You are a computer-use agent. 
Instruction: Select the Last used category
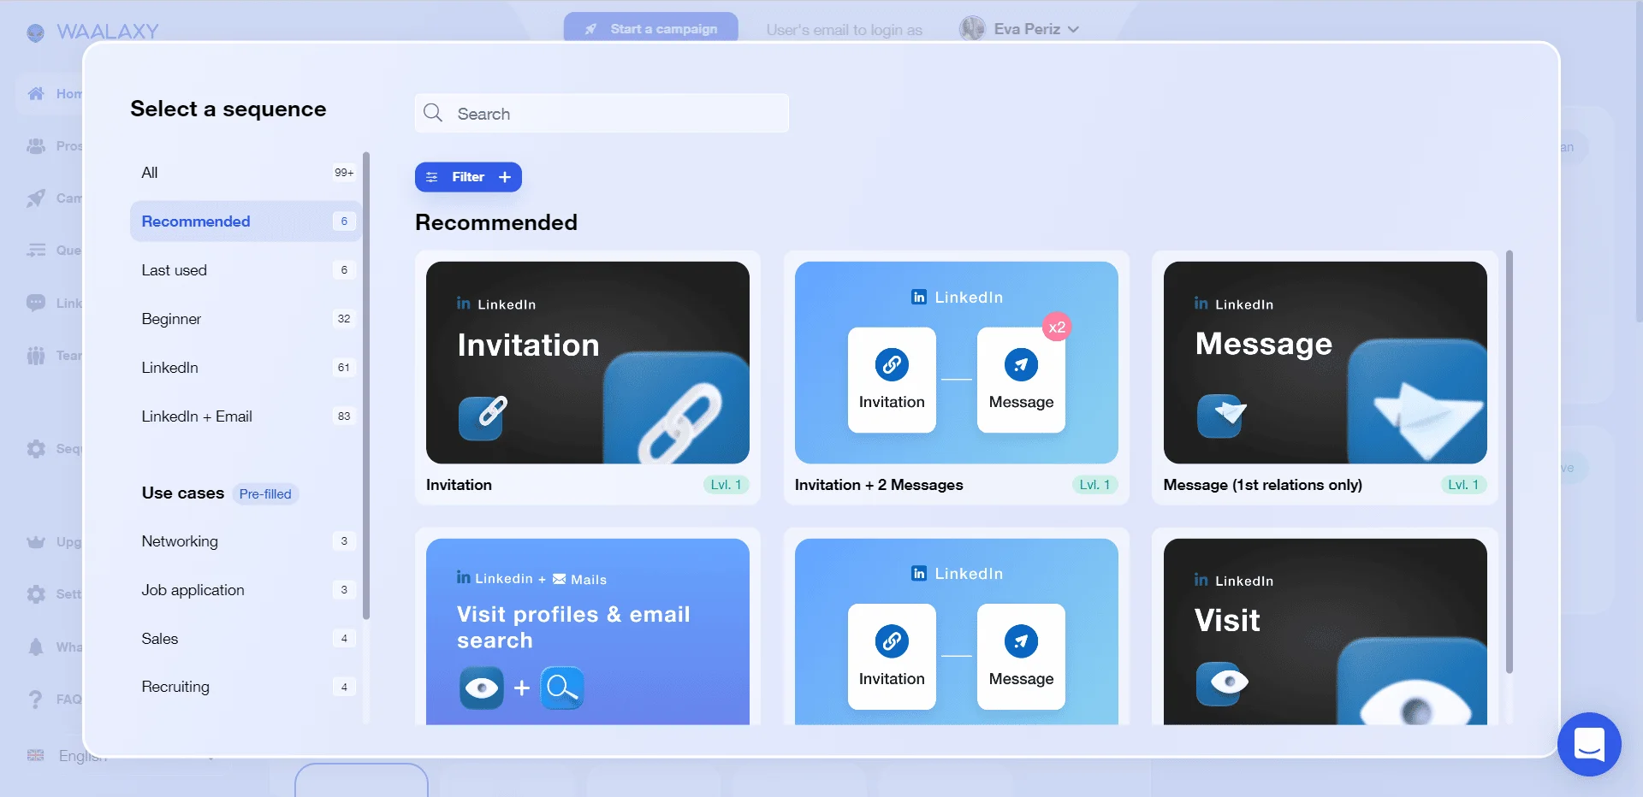click(x=246, y=270)
